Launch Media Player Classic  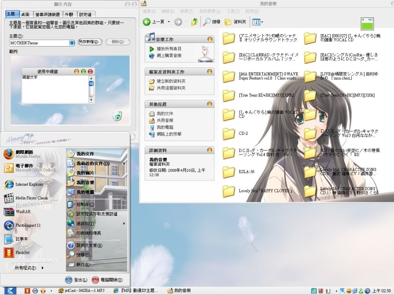(x=26, y=198)
